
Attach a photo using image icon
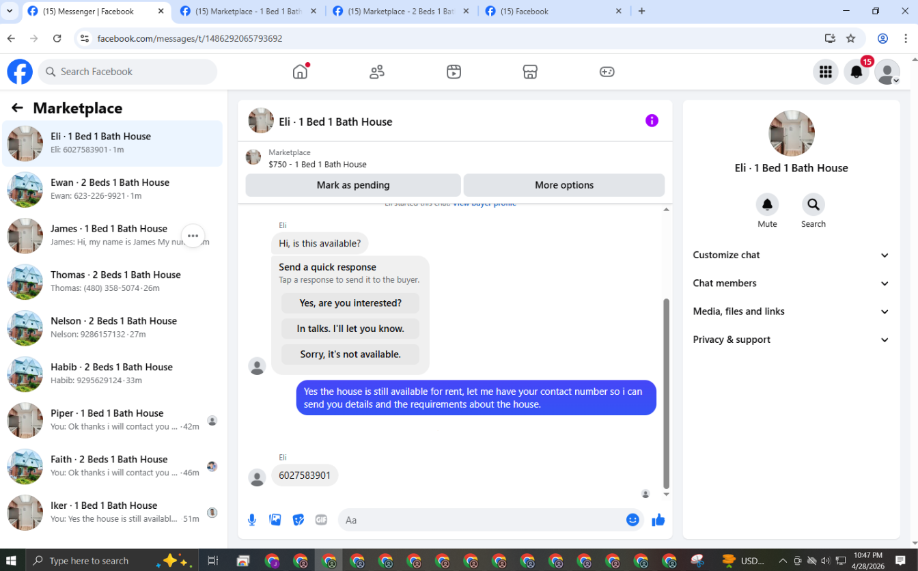pyautogui.click(x=275, y=520)
